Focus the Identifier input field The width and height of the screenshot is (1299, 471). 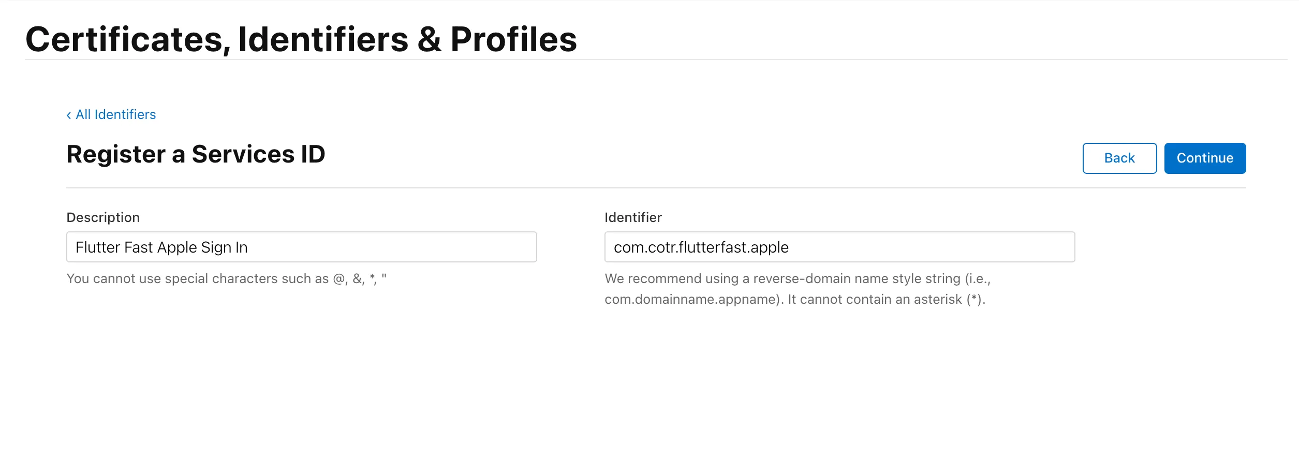[x=839, y=247]
